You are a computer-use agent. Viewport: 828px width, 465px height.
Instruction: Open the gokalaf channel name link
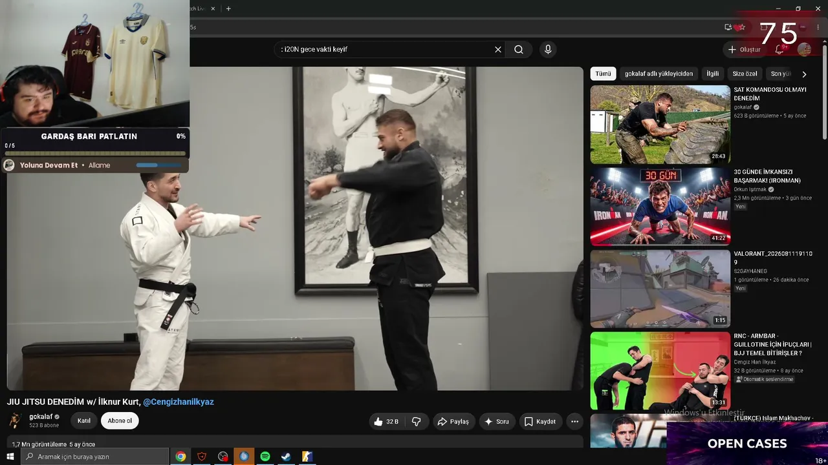pyautogui.click(x=41, y=417)
